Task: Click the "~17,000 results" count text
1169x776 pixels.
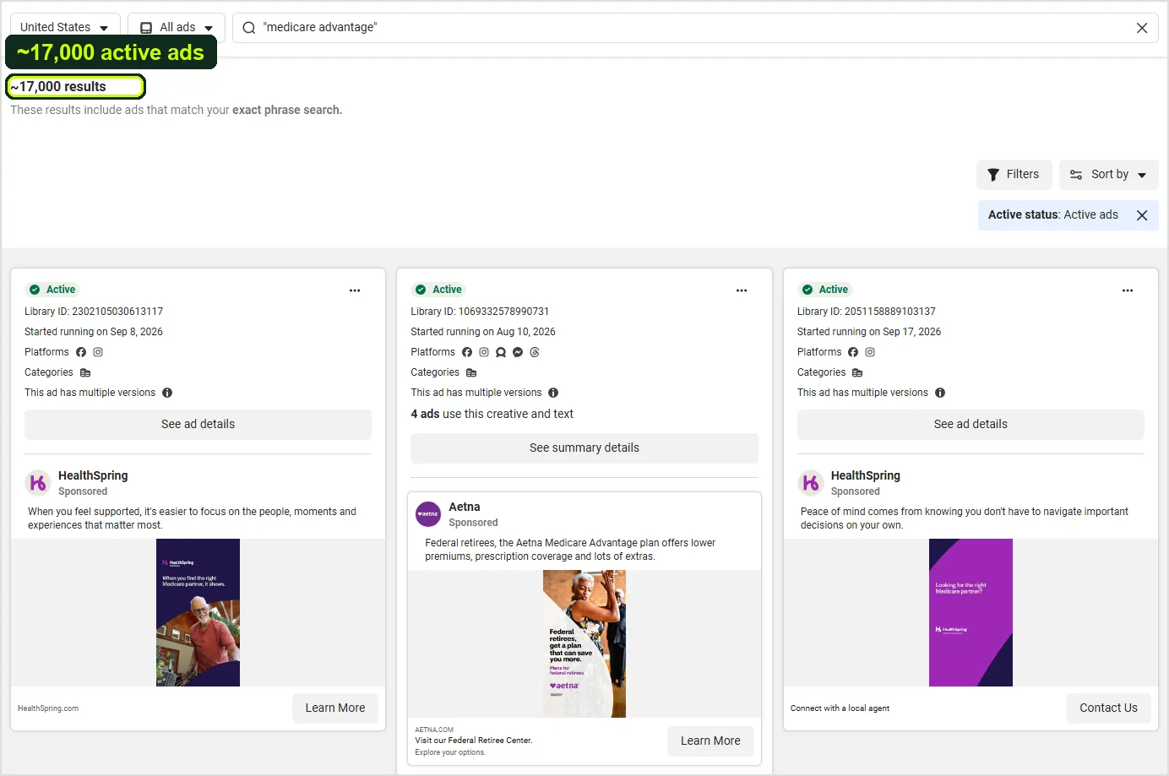Action: coord(58,87)
